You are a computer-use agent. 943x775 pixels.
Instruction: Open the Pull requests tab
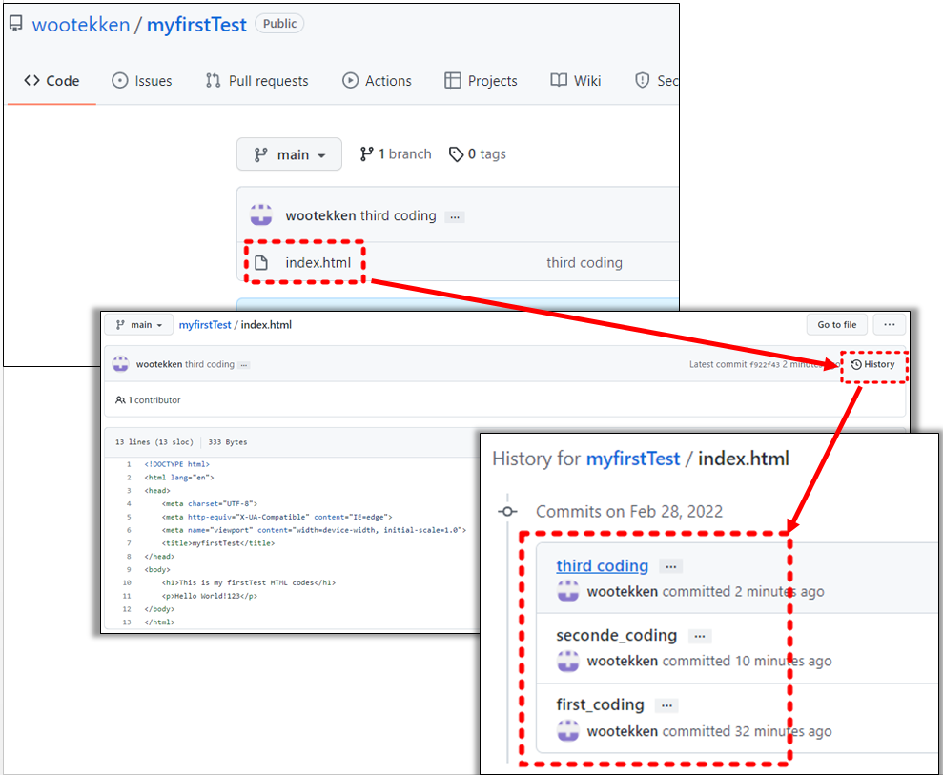256,81
